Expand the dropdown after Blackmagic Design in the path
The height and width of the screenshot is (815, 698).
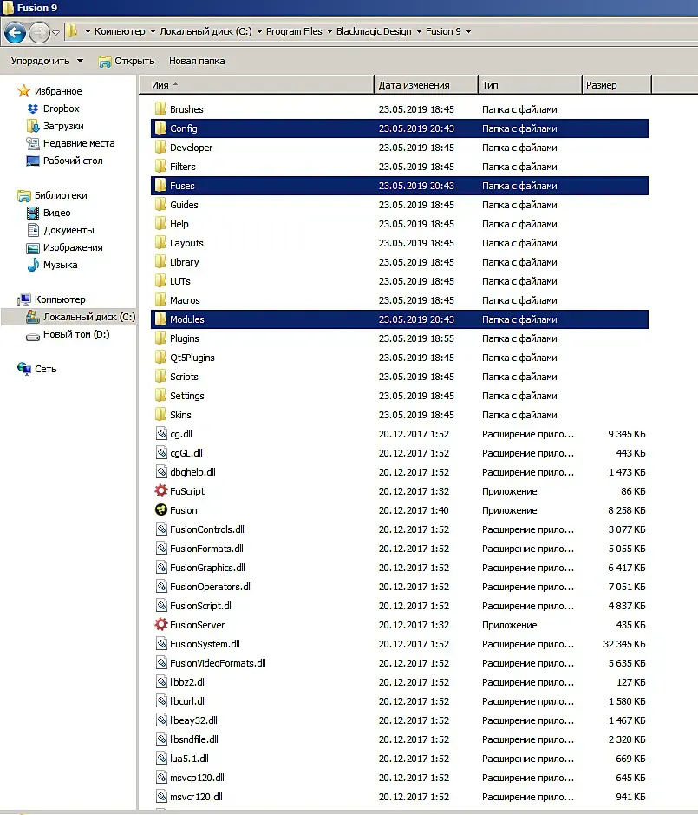(419, 32)
